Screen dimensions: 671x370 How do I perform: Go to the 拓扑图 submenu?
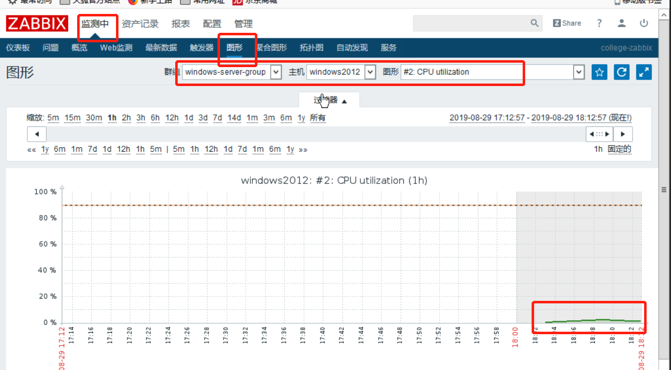[x=312, y=48]
